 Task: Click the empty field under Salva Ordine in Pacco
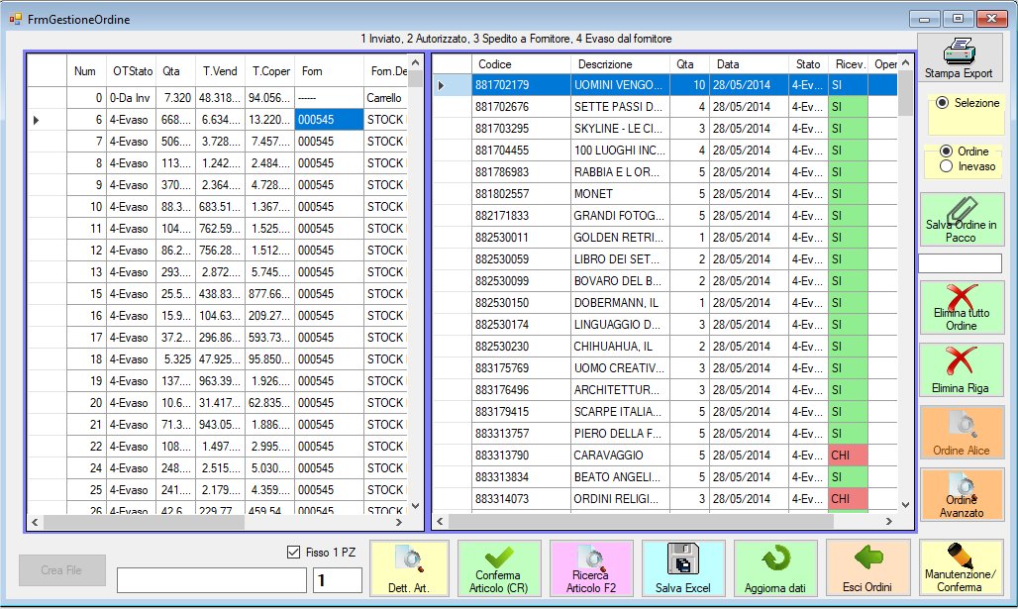961,263
